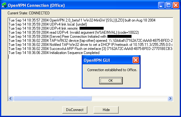The width and height of the screenshot is (181, 117).
Task: Hide the connection log window
Action: click(x=106, y=110)
